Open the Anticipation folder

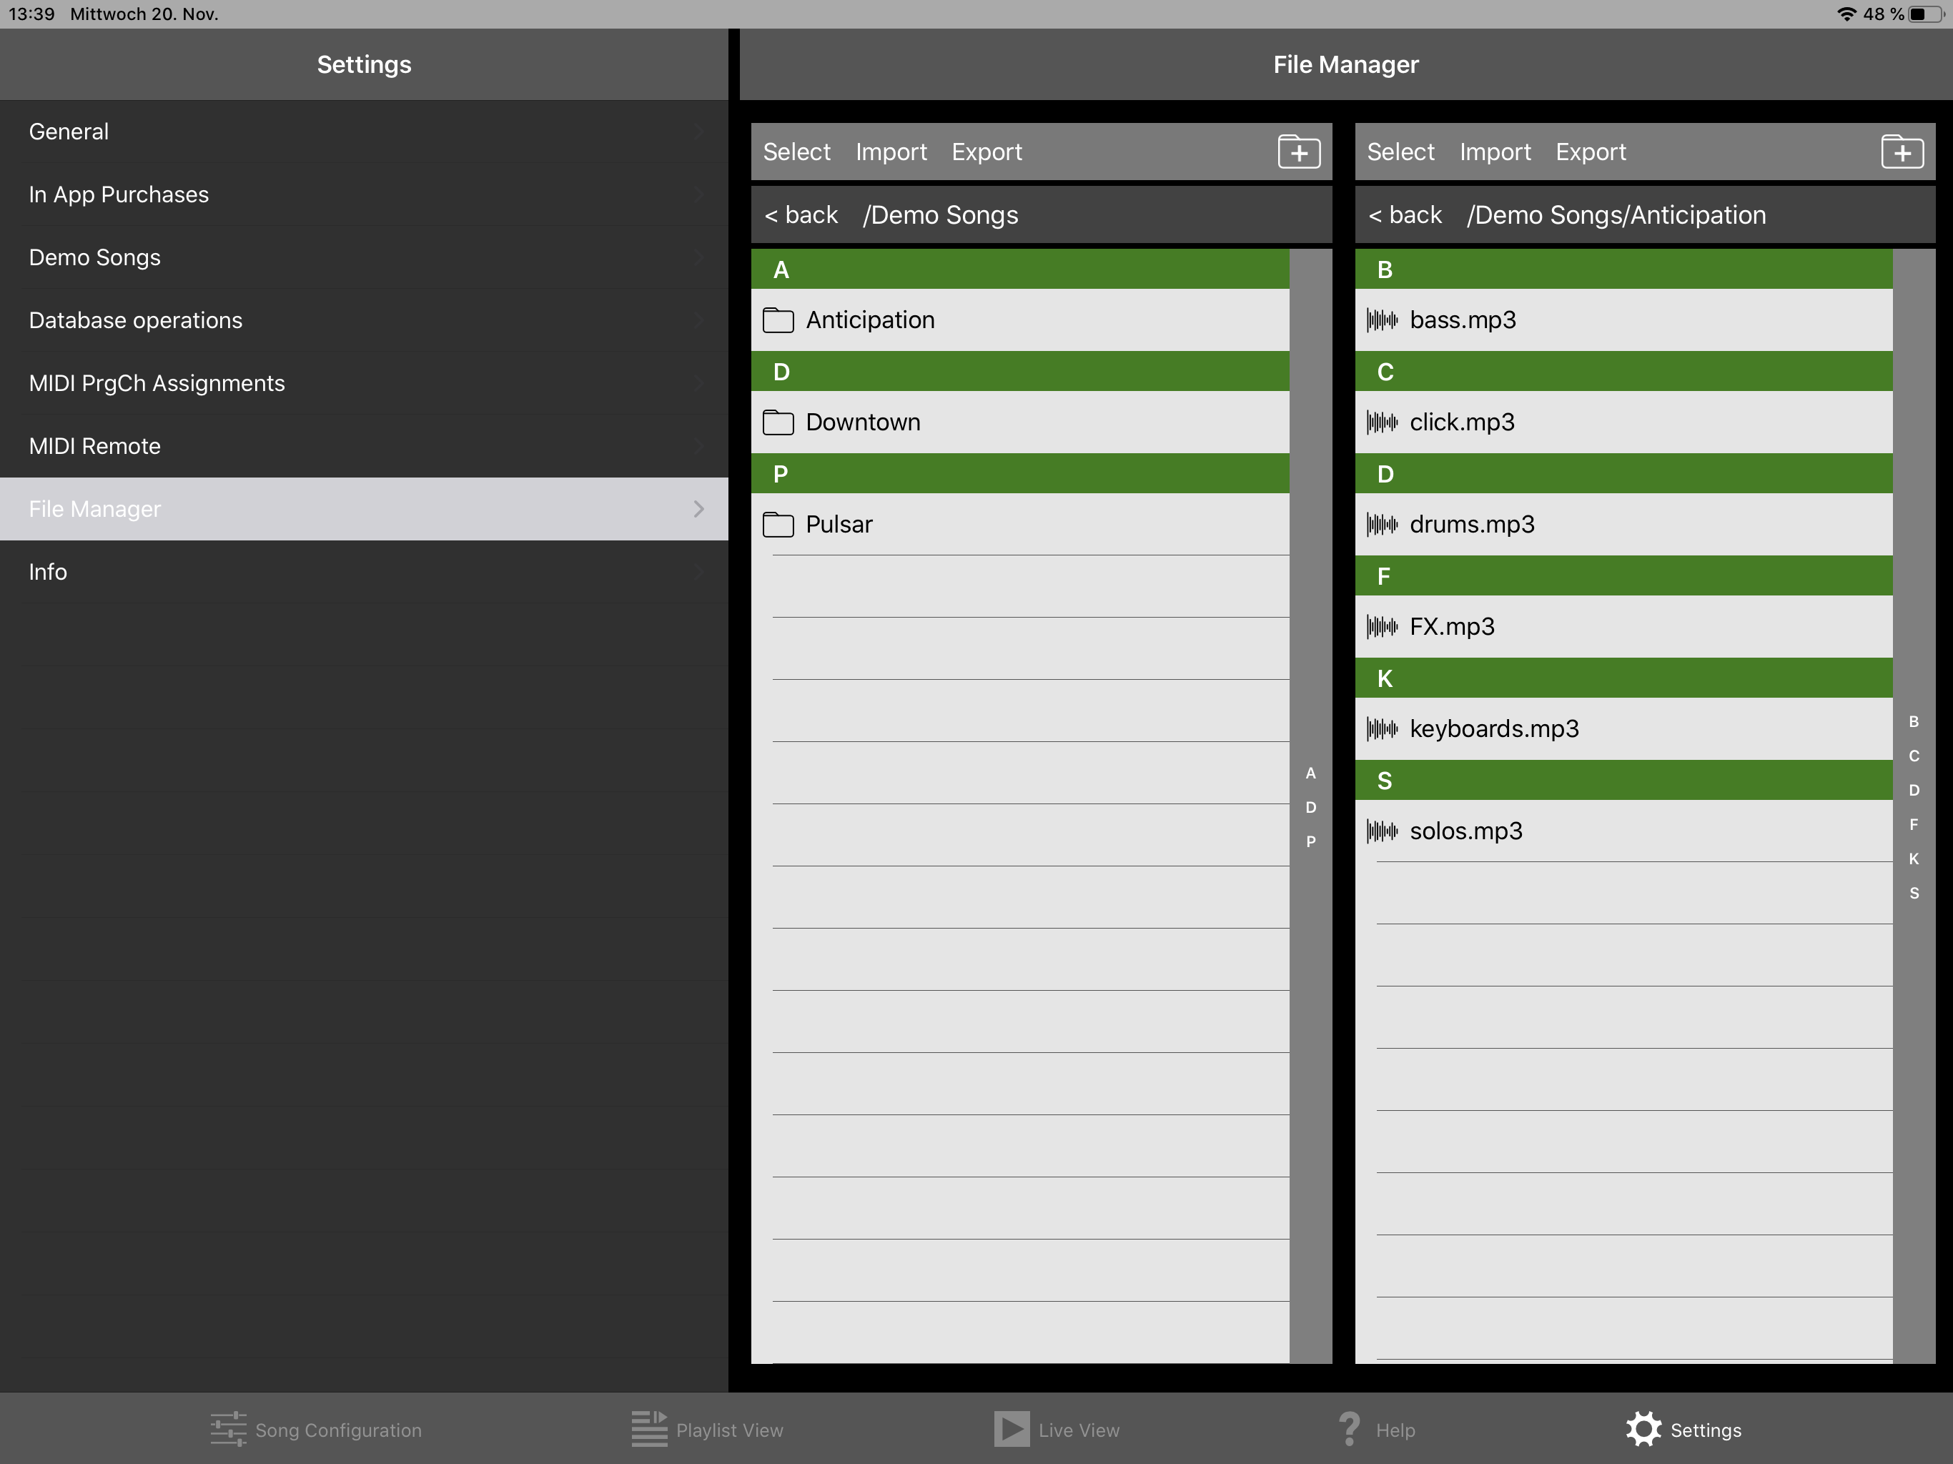pyautogui.click(x=870, y=320)
